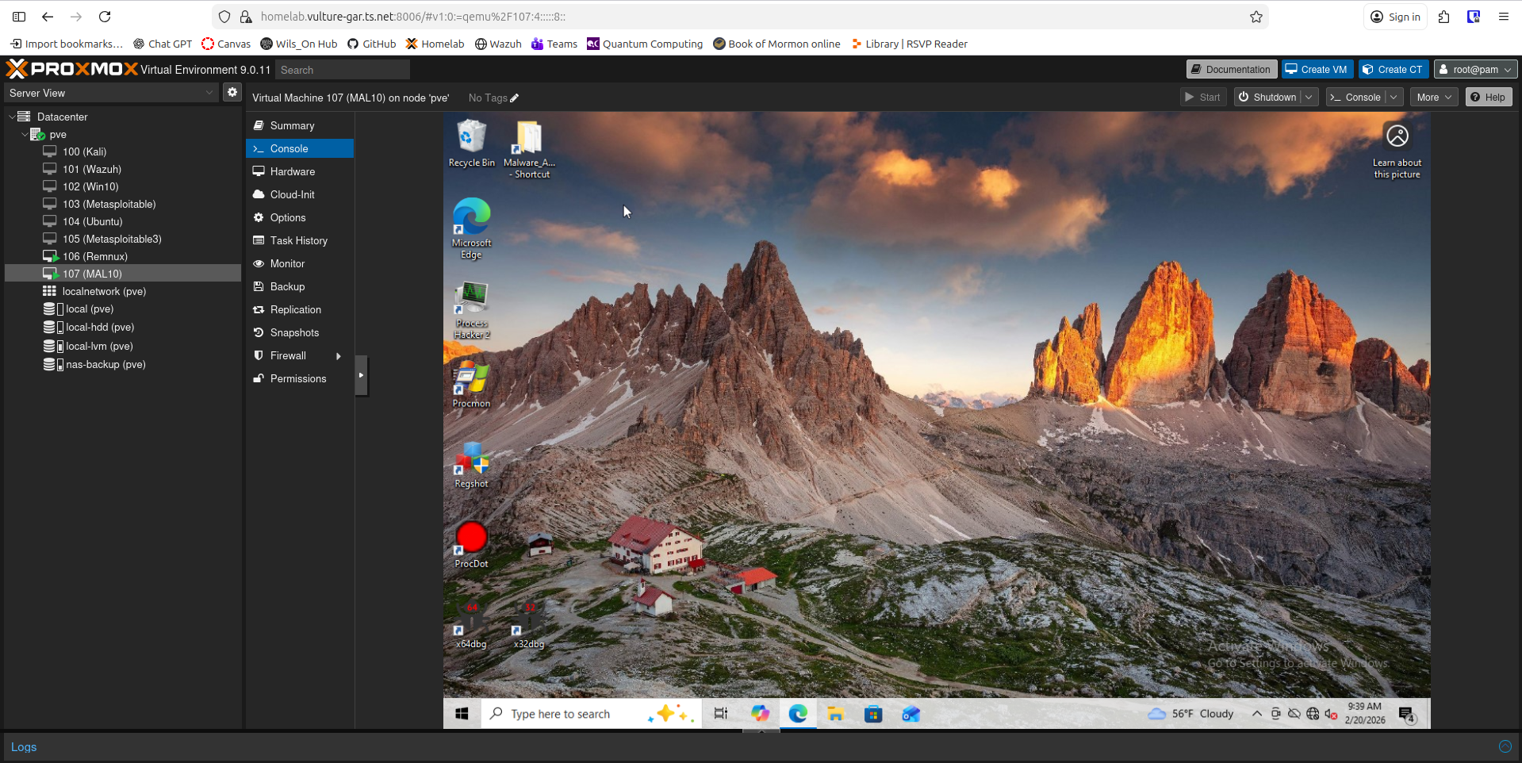This screenshot has height=763, width=1522.
Task: Open Edge from the Windows taskbar
Action: click(x=798, y=714)
